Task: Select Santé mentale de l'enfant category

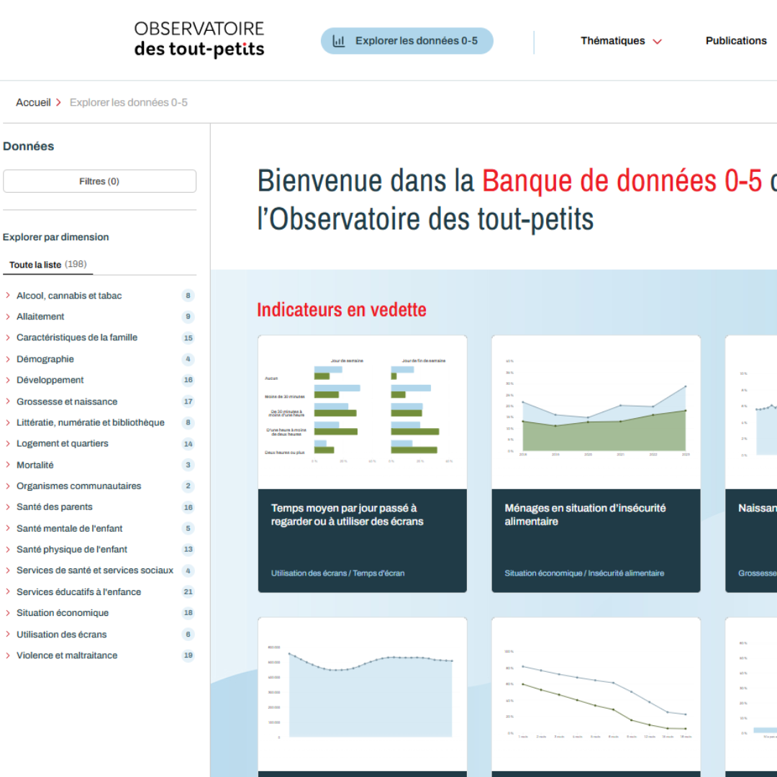Action: [x=69, y=528]
